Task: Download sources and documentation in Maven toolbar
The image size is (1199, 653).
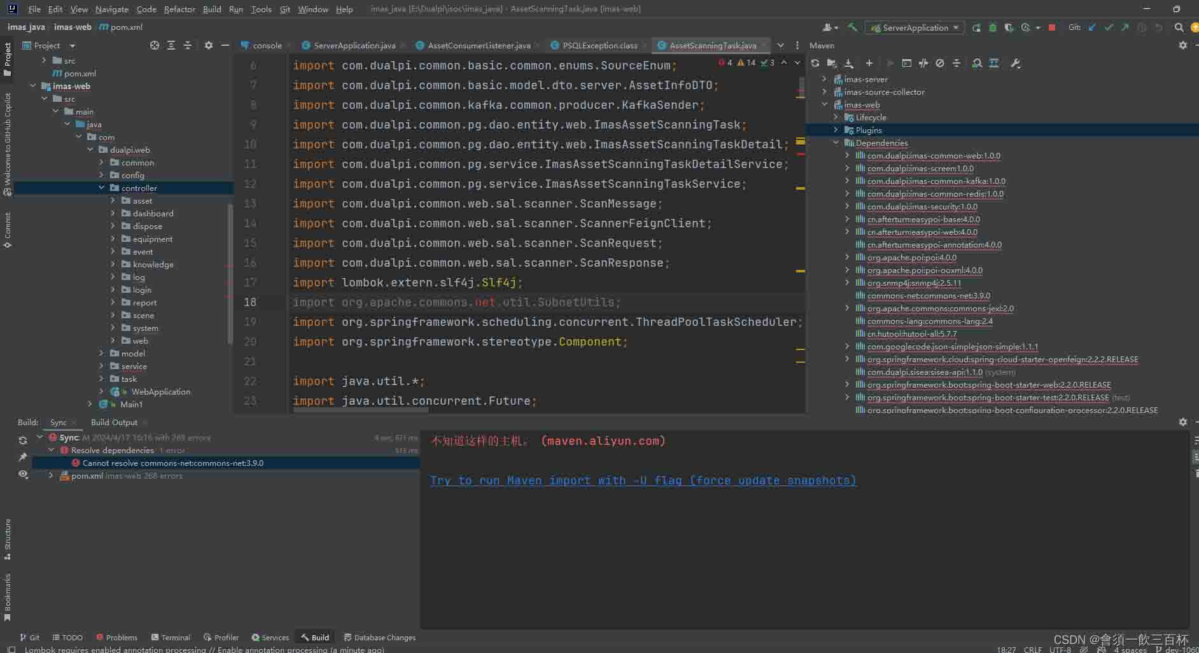Action: point(849,63)
